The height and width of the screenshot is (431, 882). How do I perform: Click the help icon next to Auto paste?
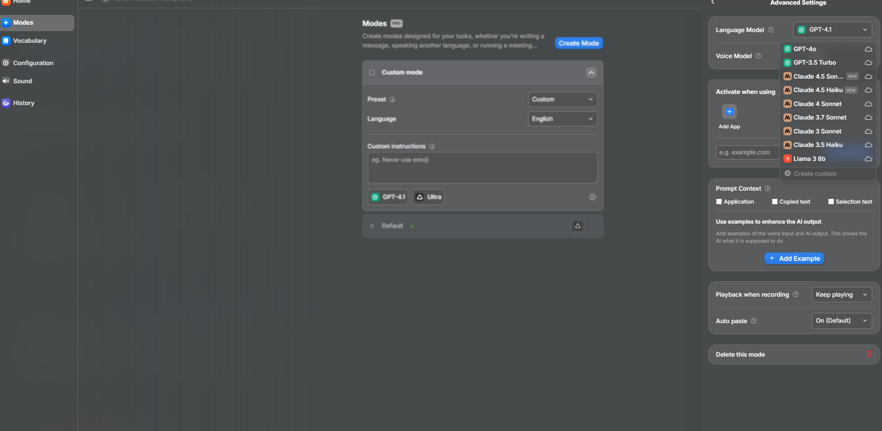[x=754, y=321]
